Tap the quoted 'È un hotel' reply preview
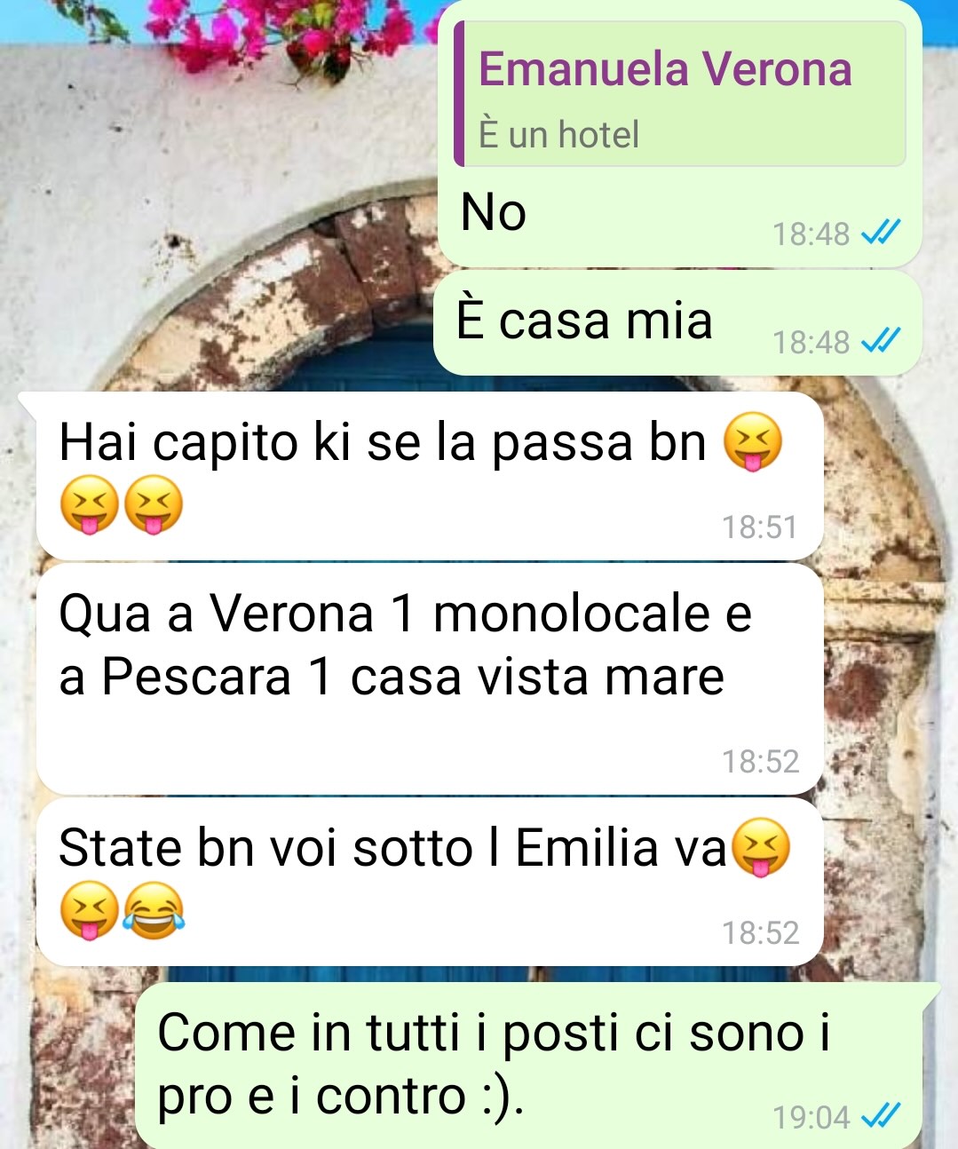Viewport: 958px width, 1149px height. (x=680, y=94)
